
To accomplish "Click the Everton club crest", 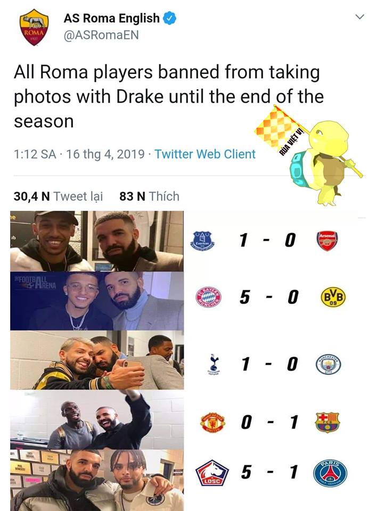I will 202,241.
